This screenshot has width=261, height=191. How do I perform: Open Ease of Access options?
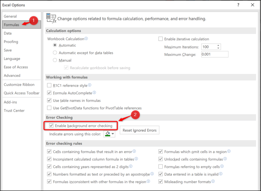pyautogui.click(x=21, y=67)
